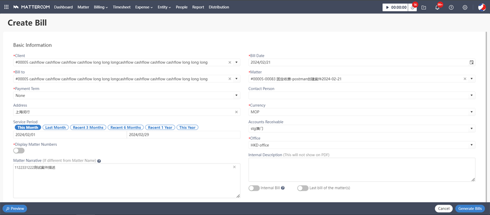Click the Matter Narrative help icon
The width and height of the screenshot is (490, 215).
click(x=99, y=161)
